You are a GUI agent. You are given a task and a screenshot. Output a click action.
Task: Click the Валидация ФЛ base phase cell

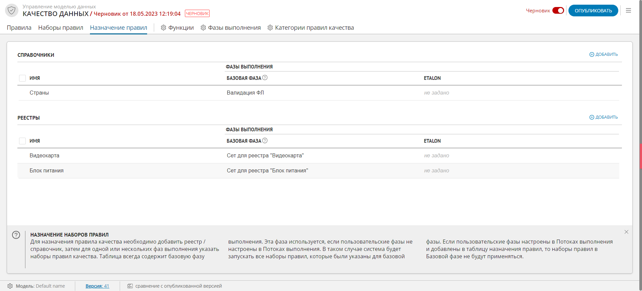tap(245, 93)
